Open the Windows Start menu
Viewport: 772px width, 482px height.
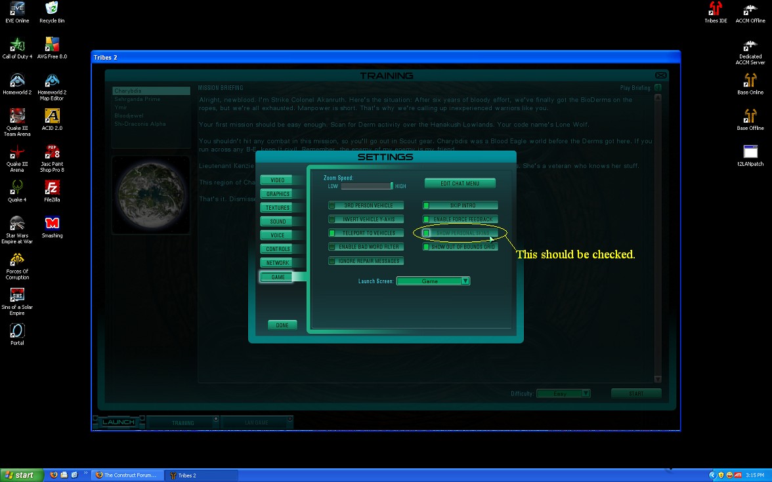click(21, 475)
